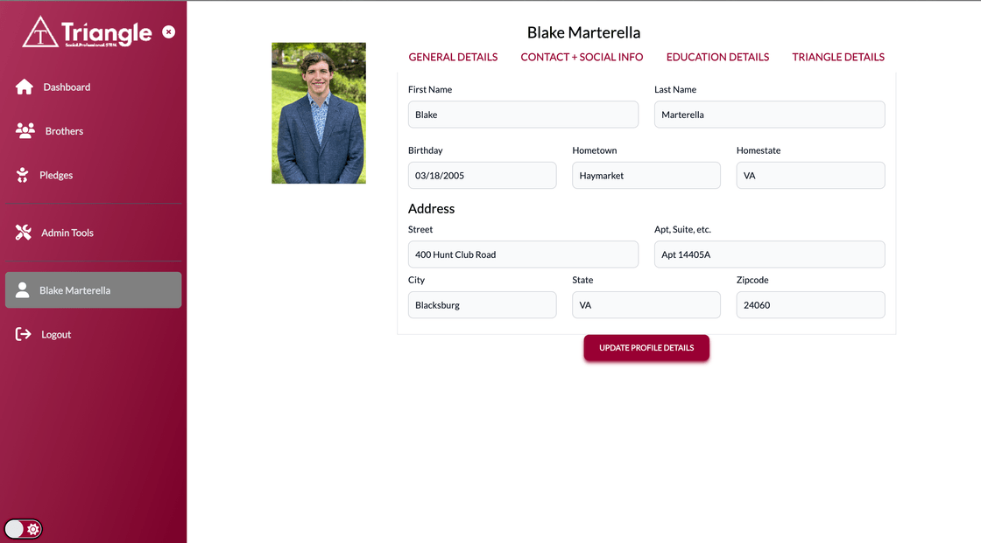The height and width of the screenshot is (543, 981).
Task: Open the Contact + Social Info tab
Action: [x=582, y=57]
